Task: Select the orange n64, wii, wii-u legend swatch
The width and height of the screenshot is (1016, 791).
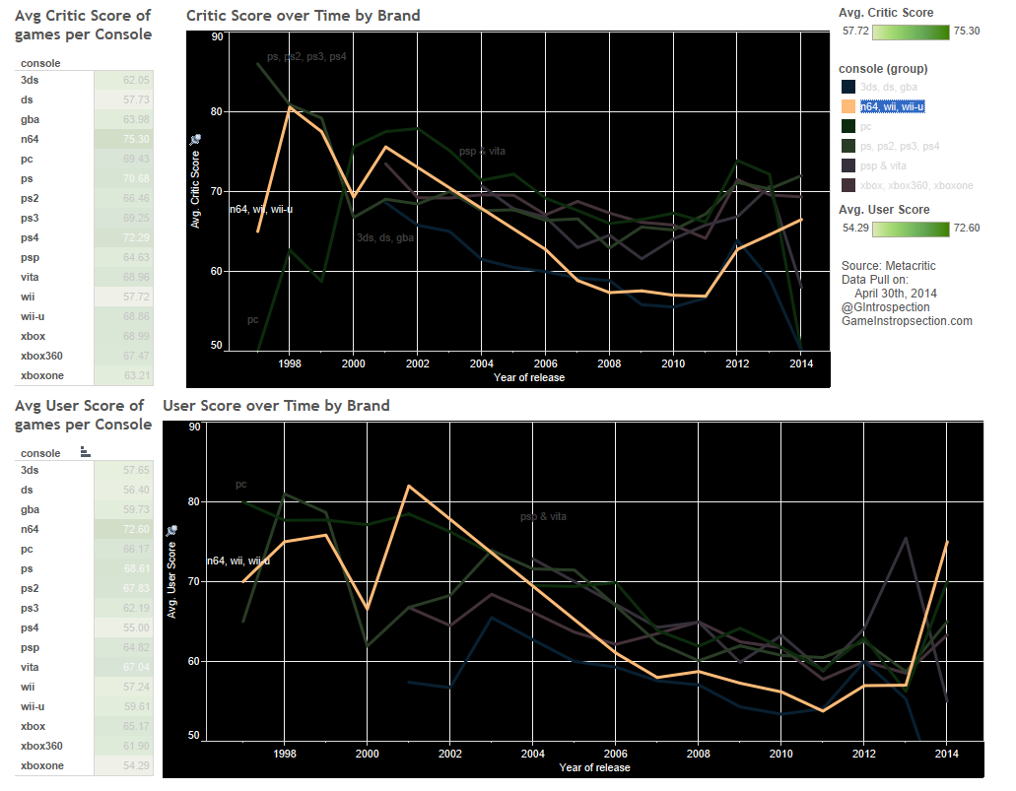Action: 847,106
